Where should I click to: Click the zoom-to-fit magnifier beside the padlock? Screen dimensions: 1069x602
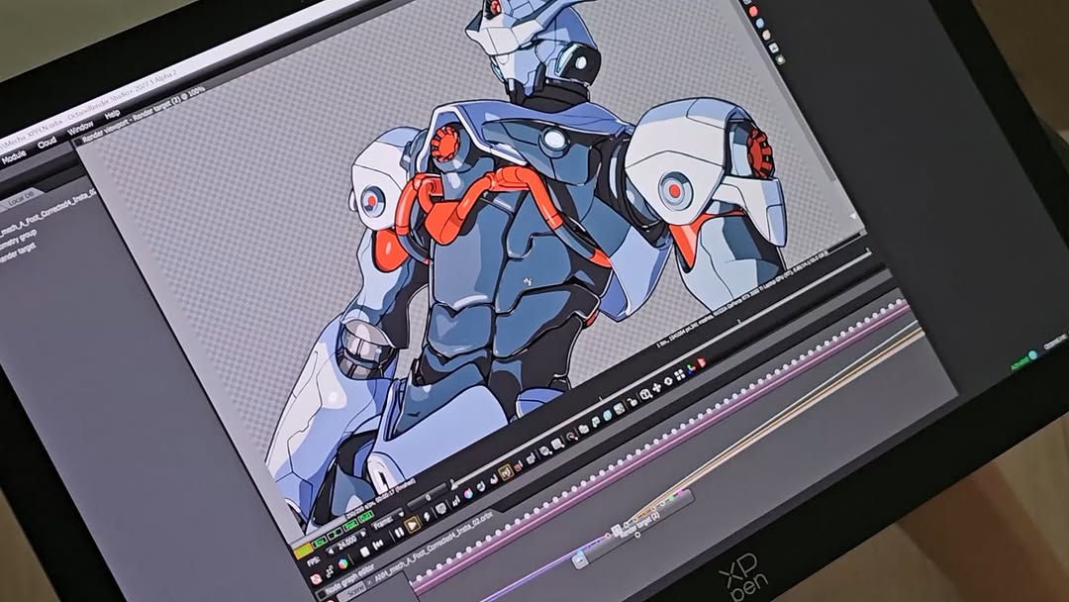645,394
